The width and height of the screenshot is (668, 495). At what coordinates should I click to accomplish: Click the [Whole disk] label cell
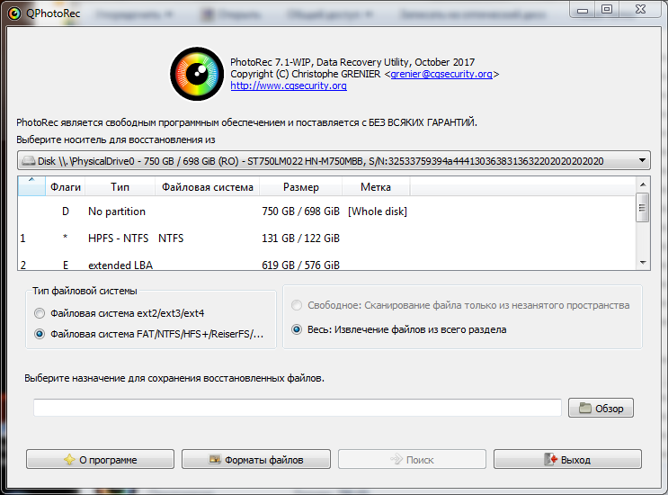(378, 211)
